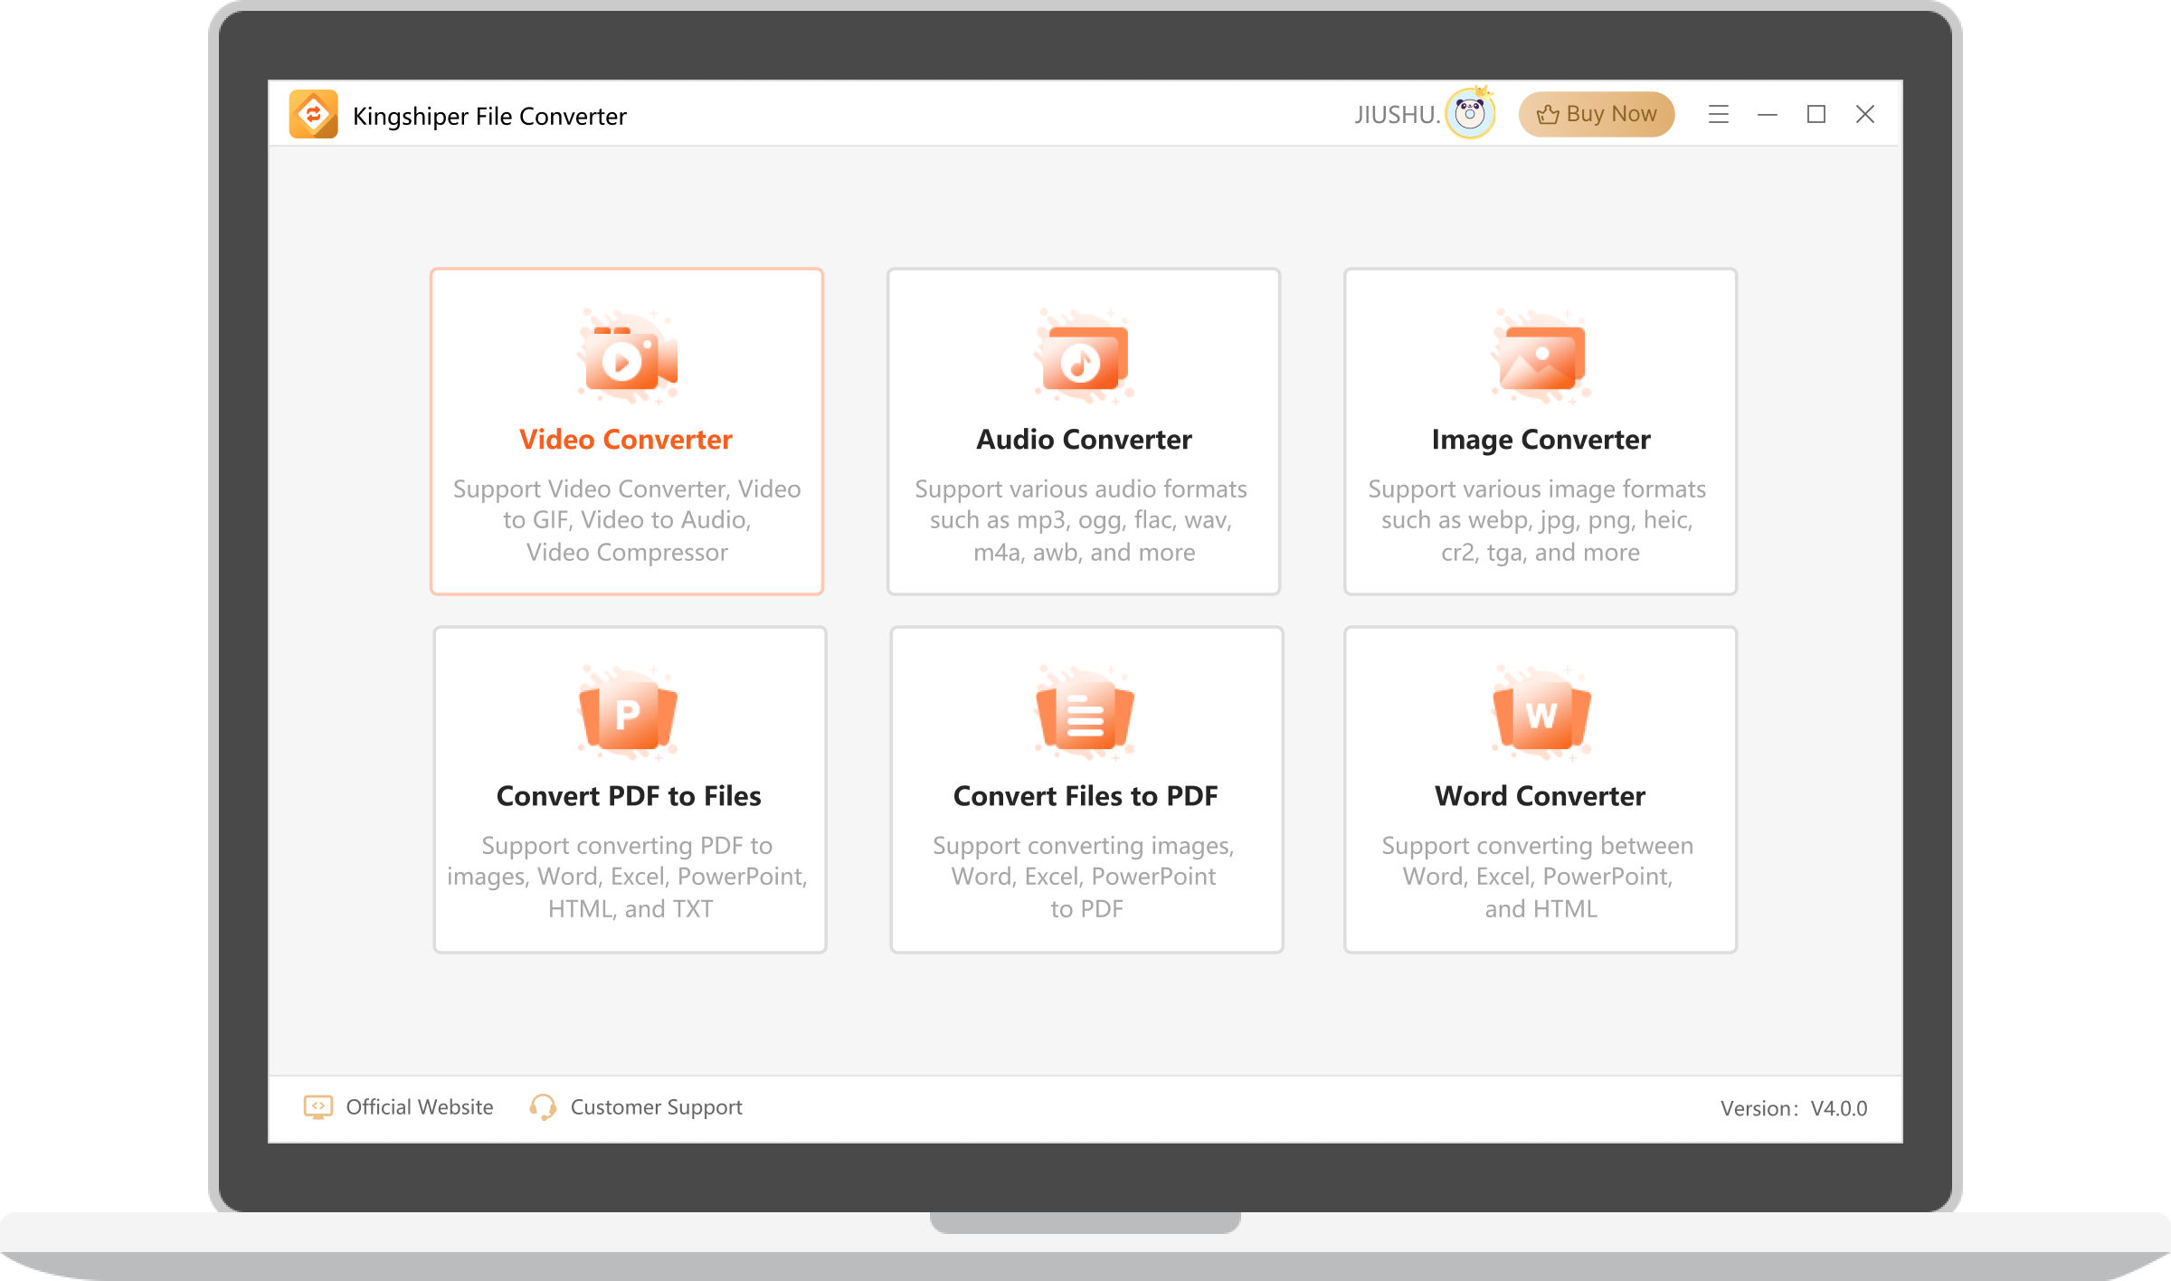Select the Convert Files to PDF title

(x=1085, y=796)
